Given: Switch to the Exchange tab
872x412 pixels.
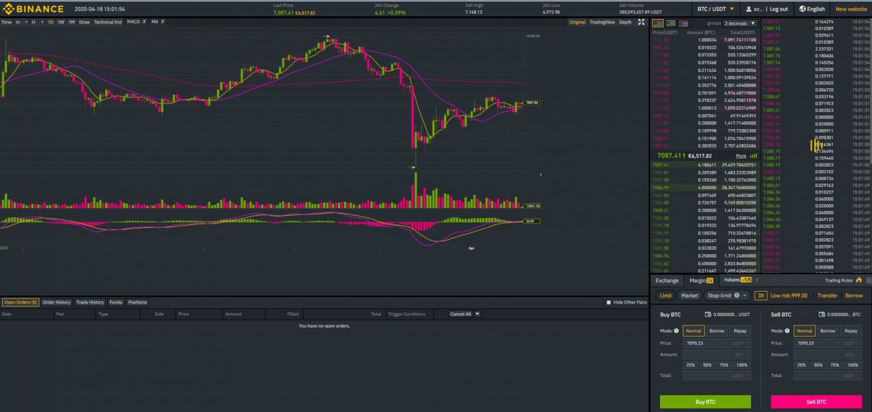Looking at the screenshot, I should click(x=667, y=281).
